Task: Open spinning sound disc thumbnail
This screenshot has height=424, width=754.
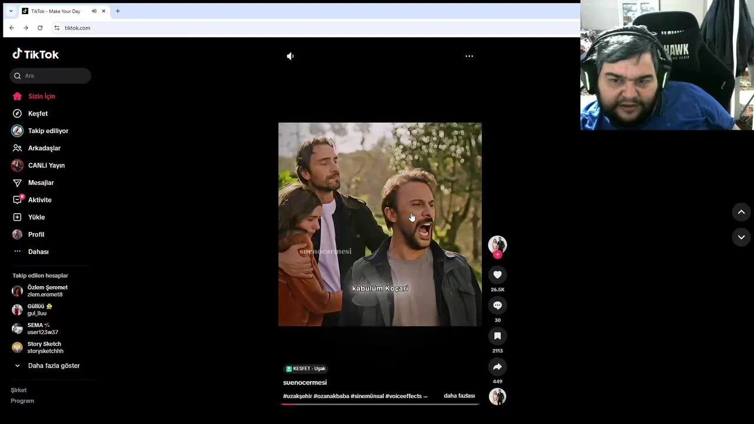Action: (x=497, y=396)
